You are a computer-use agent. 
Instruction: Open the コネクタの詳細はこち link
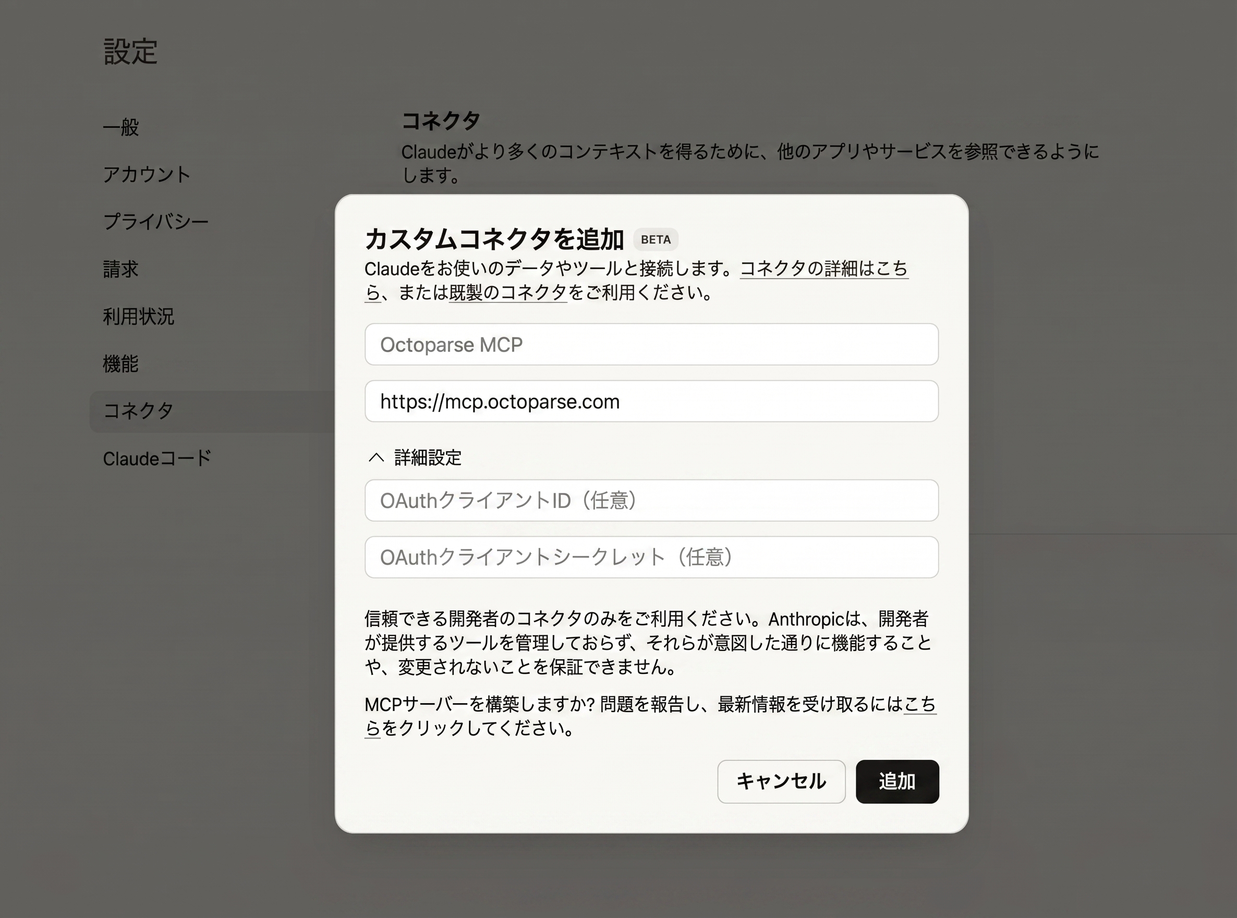pyautogui.click(x=824, y=269)
